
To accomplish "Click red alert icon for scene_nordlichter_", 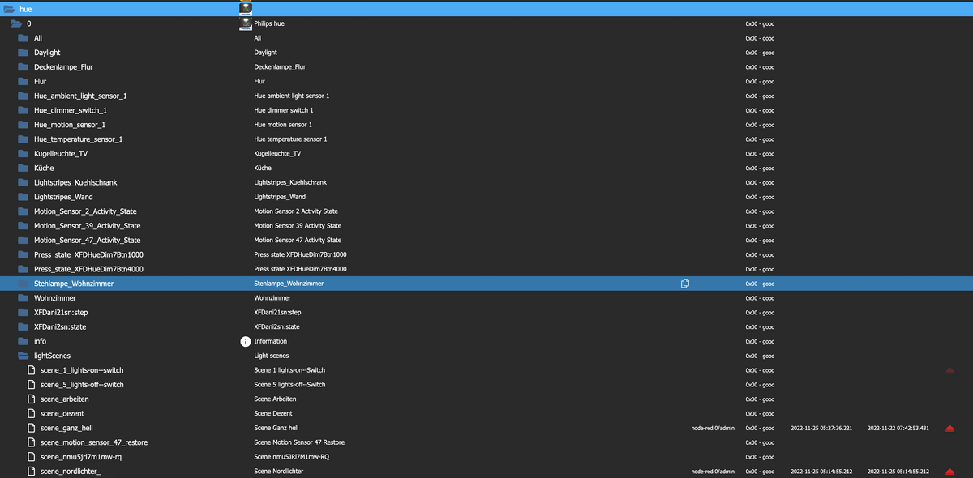I will pos(949,472).
